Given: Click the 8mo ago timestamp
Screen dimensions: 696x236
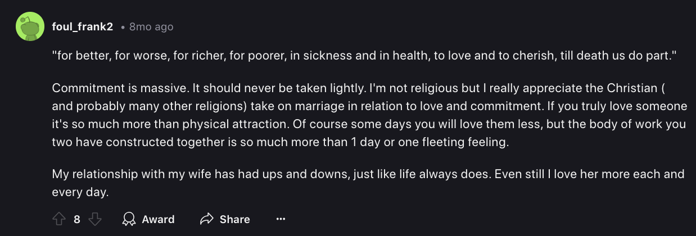Looking at the screenshot, I should tap(151, 26).
